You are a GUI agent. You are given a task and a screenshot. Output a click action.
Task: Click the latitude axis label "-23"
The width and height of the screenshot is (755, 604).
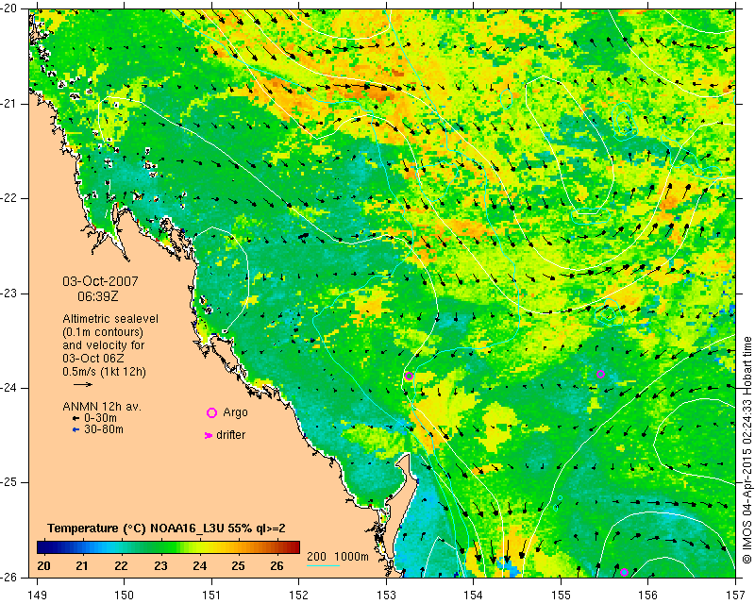pyautogui.click(x=9, y=294)
